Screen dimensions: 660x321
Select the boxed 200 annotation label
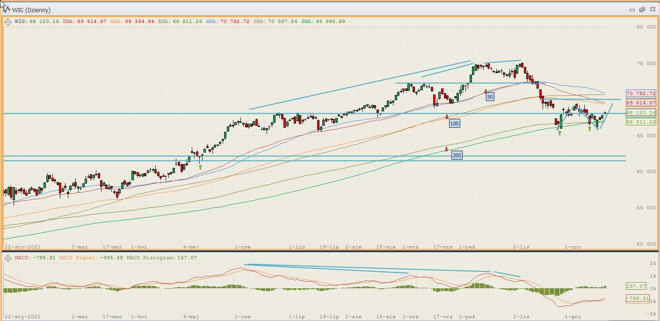pos(457,155)
